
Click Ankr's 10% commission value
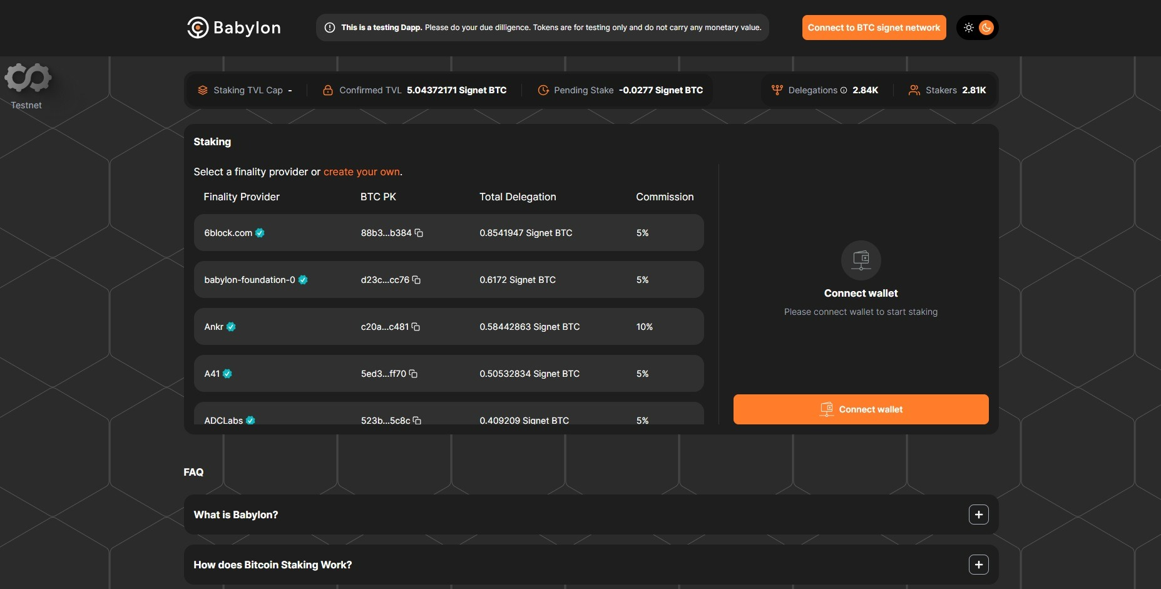click(x=645, y=327)
